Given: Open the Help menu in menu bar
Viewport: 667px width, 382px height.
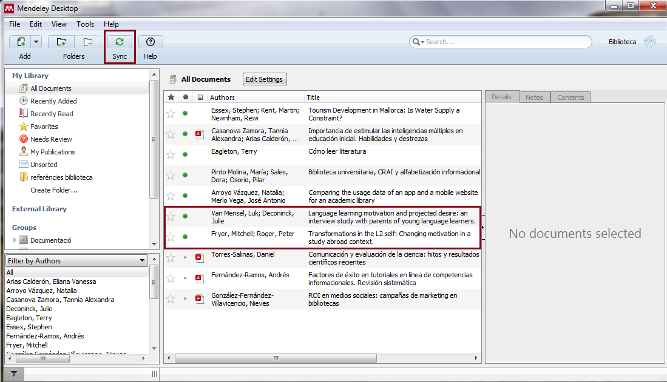Looking at the screenshot, I should point(112,24).
